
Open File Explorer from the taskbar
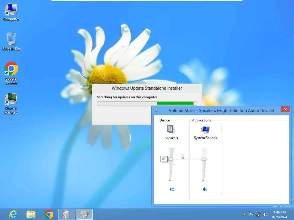[x=31, y=214]
